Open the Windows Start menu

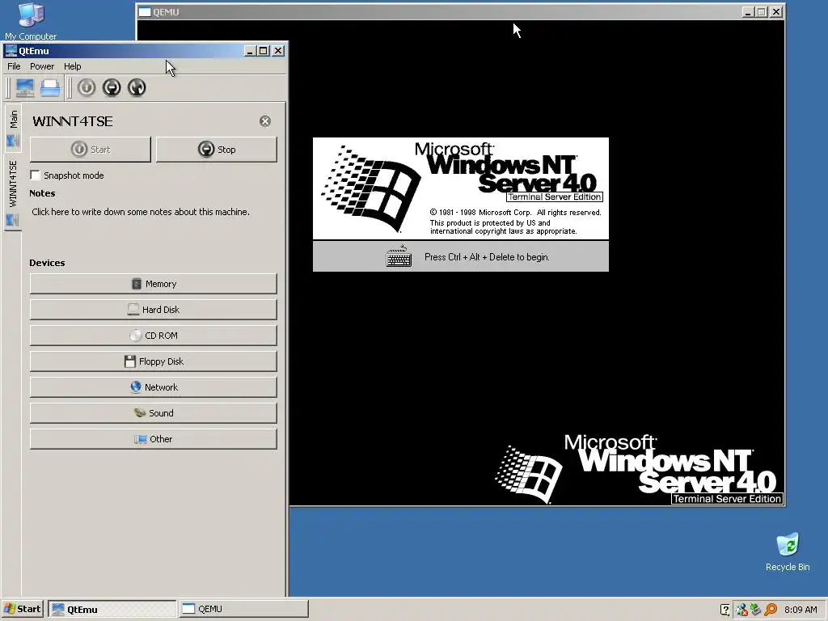[x=22, y=609]
